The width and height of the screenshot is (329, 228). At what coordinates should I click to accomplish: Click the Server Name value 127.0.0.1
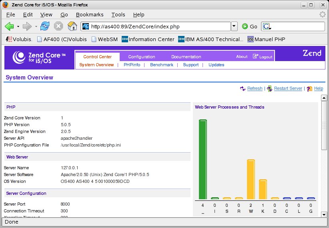70,168
